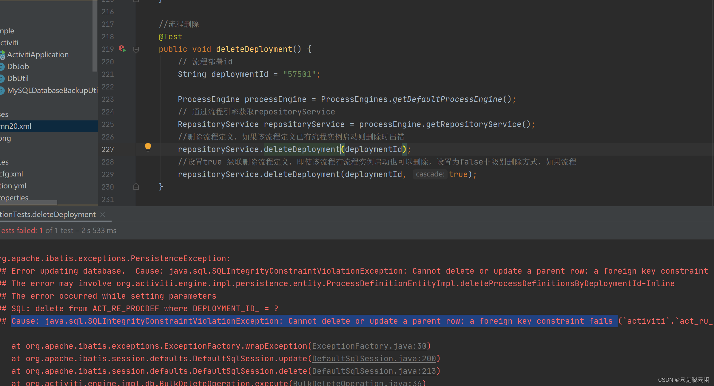Open DefaultSqlSession.java:200 stack trace link

(x=374, y=359)
